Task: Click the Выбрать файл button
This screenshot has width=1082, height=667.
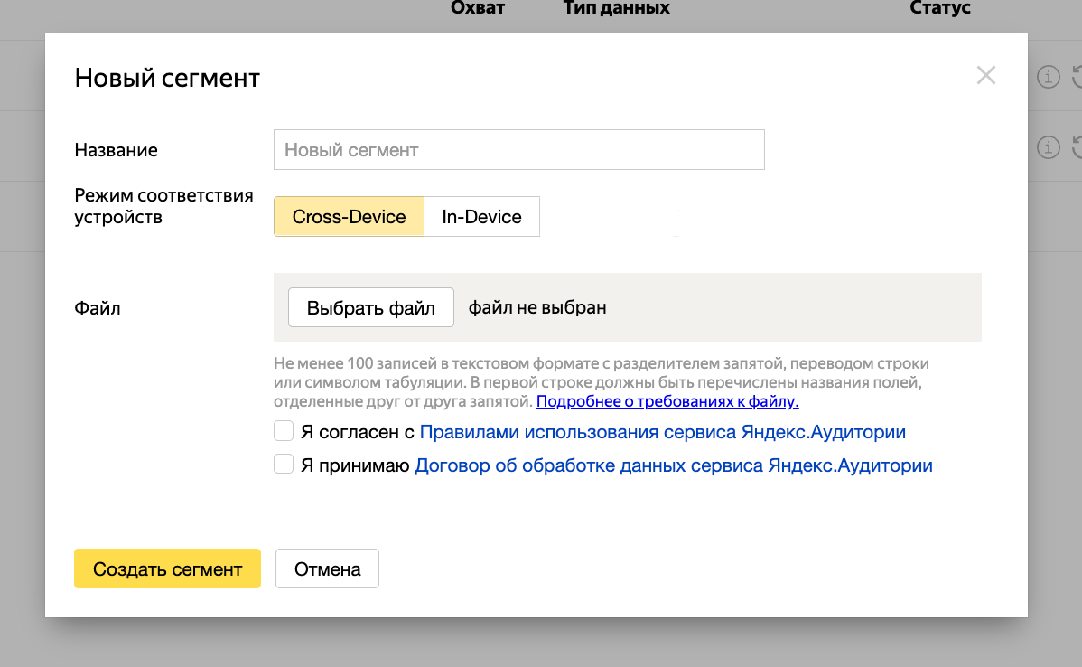Action: tap(370, 307)
